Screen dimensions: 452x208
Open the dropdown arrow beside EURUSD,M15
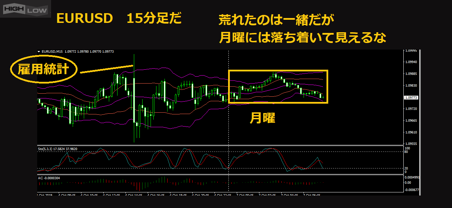[x=39, y=52]
